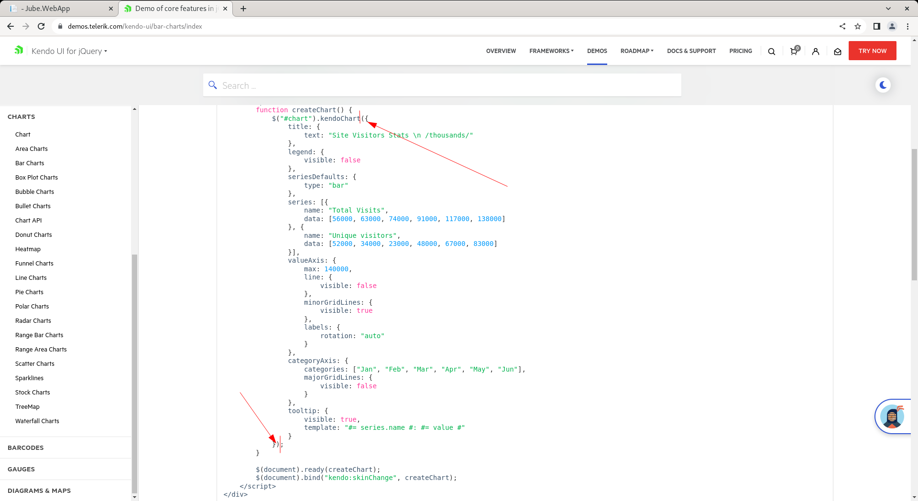Screen dimensions: 918x501
Task: Open the Chart API demo
Action: click(x=29, y=220)
